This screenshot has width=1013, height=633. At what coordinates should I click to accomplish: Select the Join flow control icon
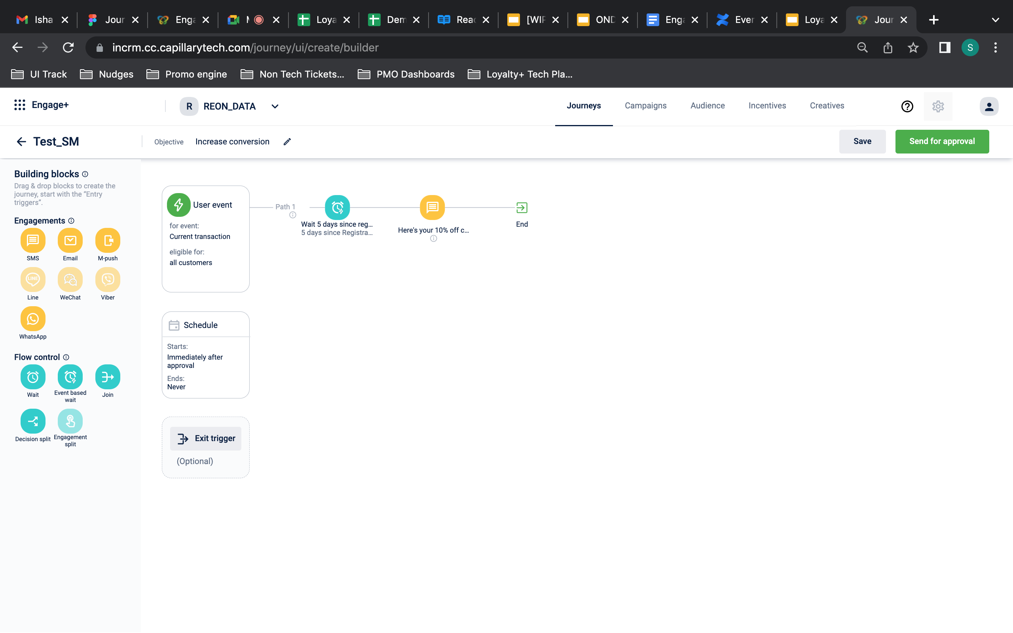(108, 377)
